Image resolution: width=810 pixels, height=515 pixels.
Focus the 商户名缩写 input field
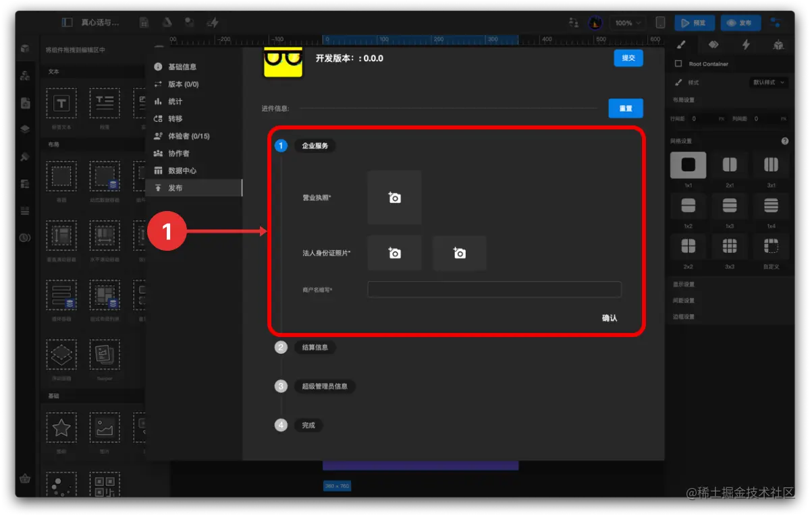pos(494,290)
